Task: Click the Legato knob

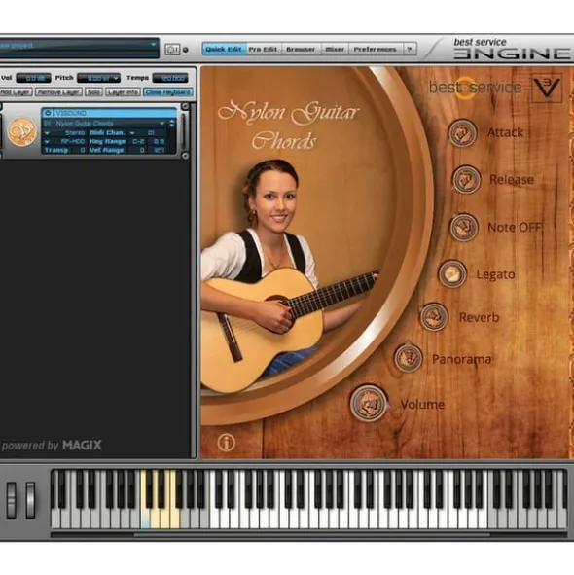Action: pyautogui.click(x=452, y=274)
